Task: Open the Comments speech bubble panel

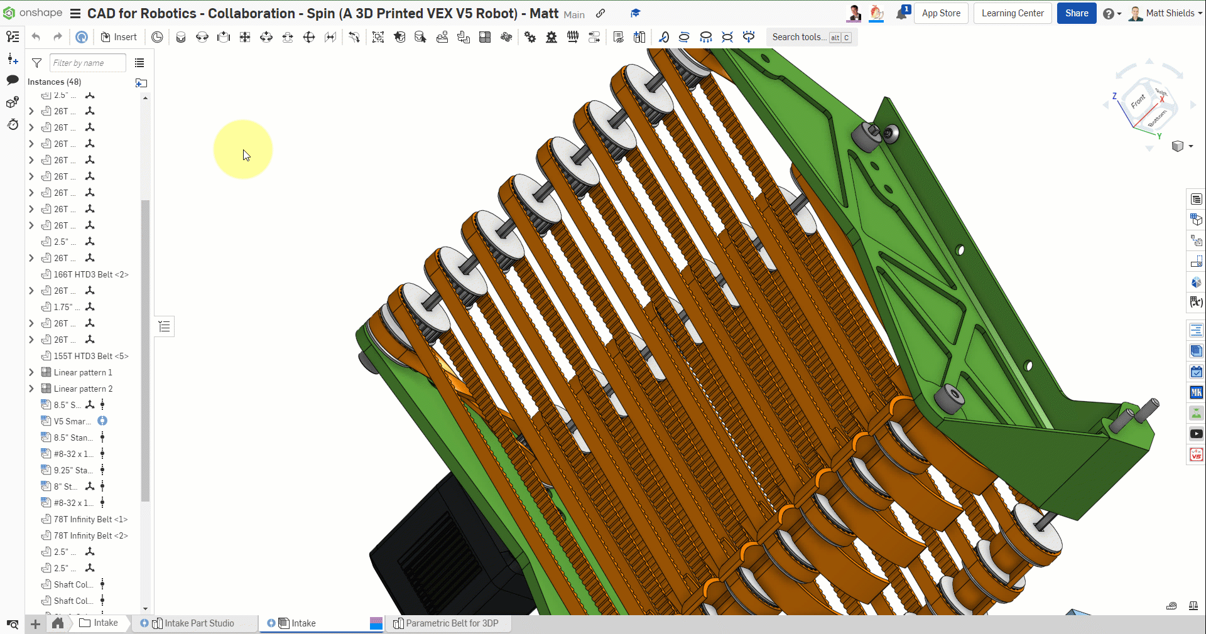Action: (12, 80)
